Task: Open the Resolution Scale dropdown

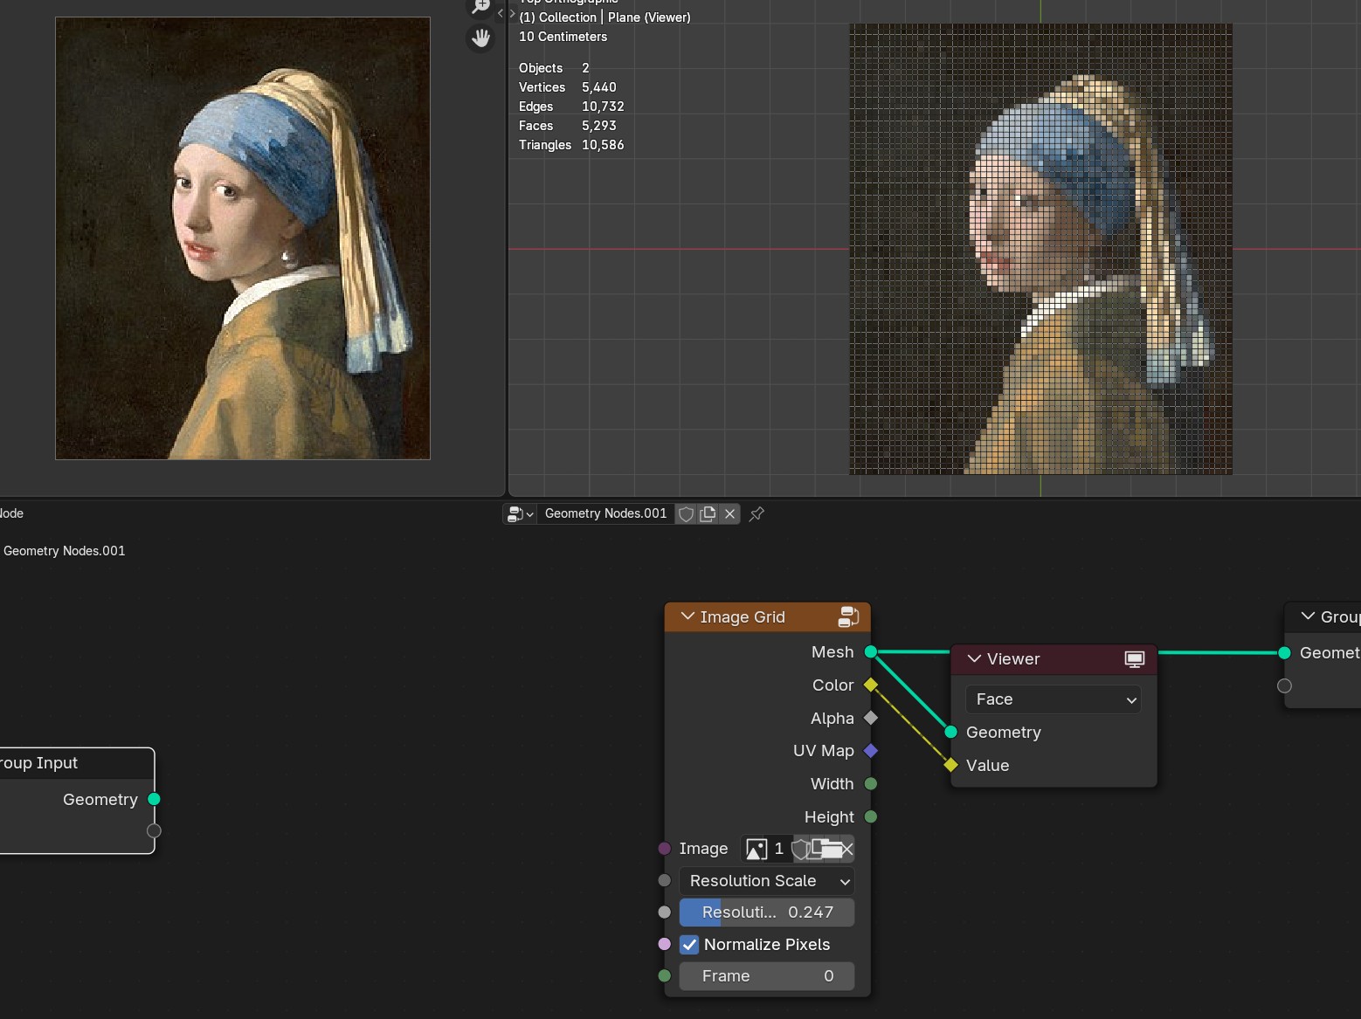Action: [x=767, y=881]
